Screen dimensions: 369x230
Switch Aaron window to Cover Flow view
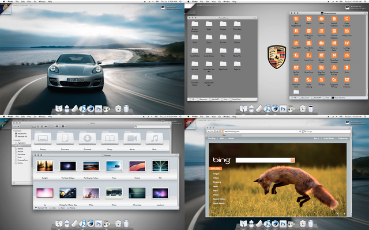[45, 126]
